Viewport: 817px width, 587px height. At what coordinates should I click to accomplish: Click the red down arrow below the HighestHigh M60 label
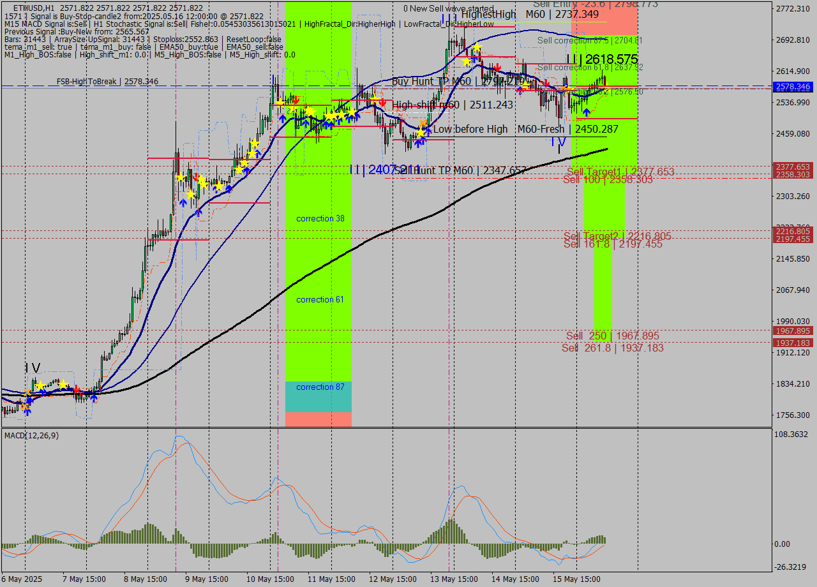tap(497, 66)
